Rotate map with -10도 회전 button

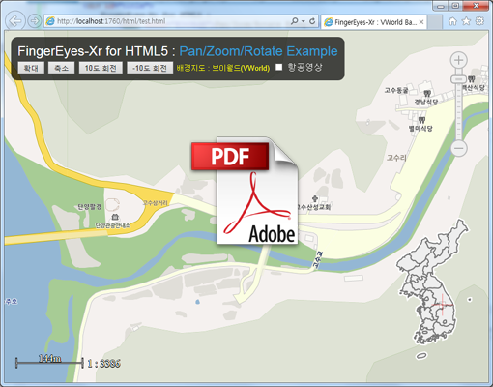150,68
